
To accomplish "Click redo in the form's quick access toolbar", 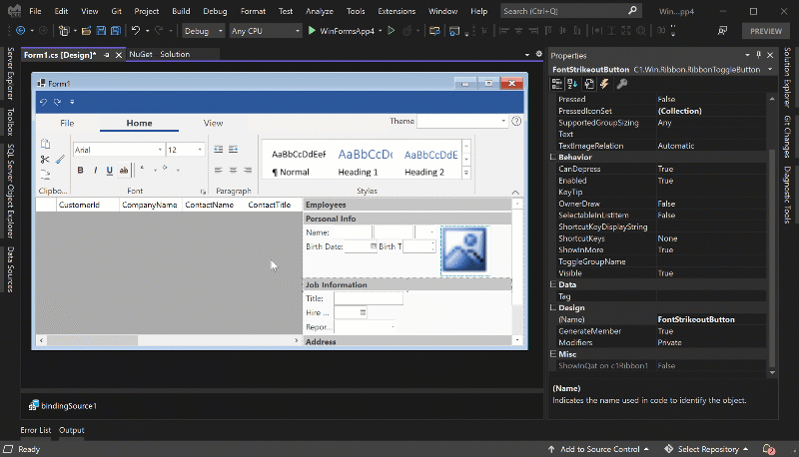I will 58,102.
